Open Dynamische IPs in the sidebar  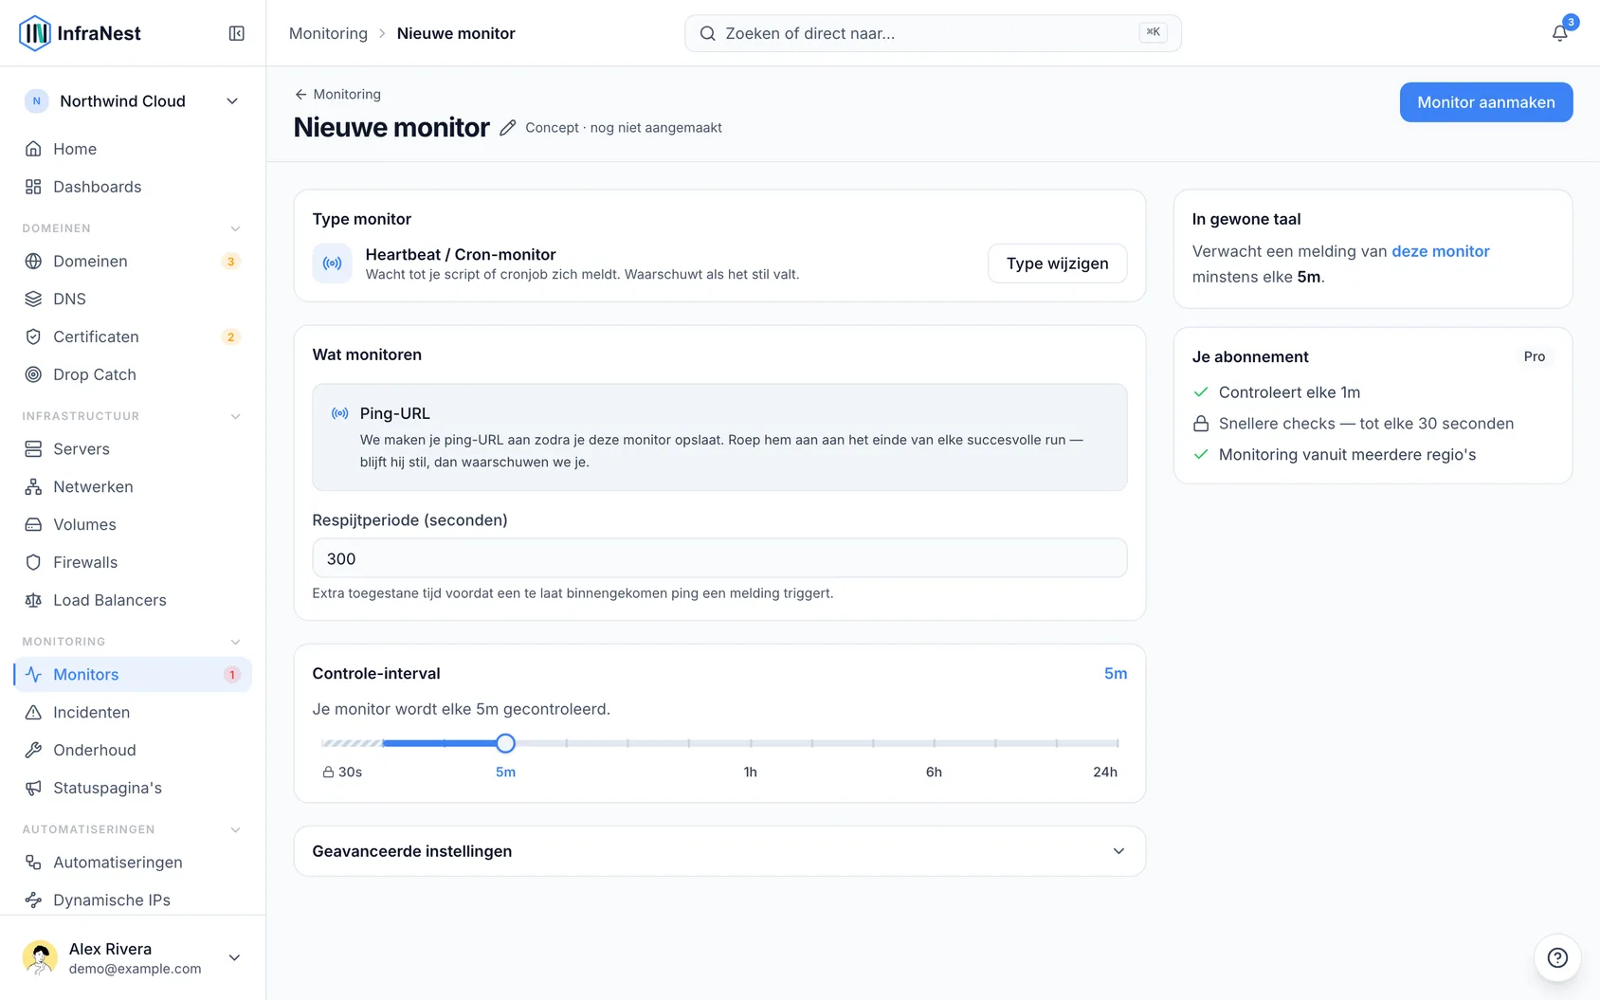point(133,900)
